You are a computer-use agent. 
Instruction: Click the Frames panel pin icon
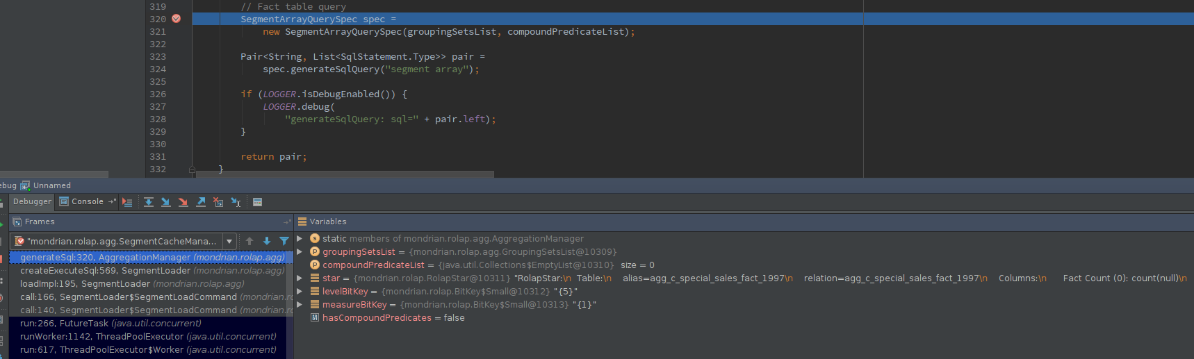click(287, 222)
